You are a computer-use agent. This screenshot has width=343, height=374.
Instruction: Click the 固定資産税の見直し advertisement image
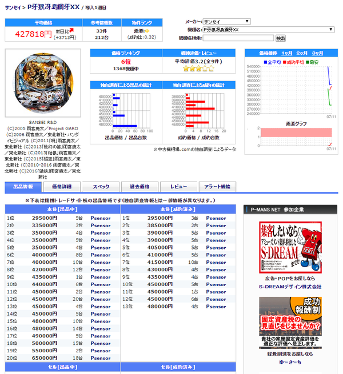(x=290, y=323)
